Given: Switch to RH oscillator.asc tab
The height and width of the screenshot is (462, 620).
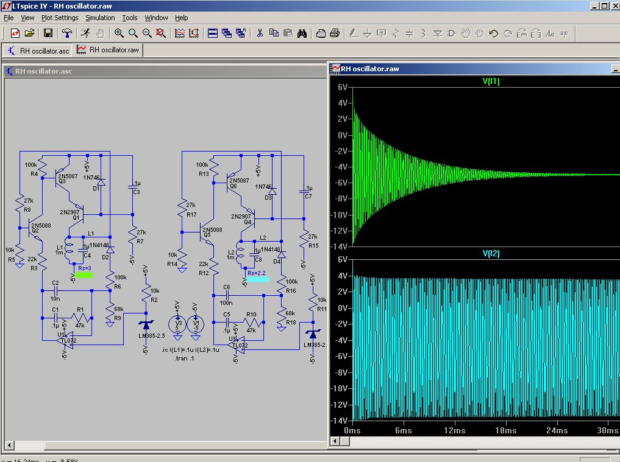Looking at the screenshot, I should [x=38, y=50].
